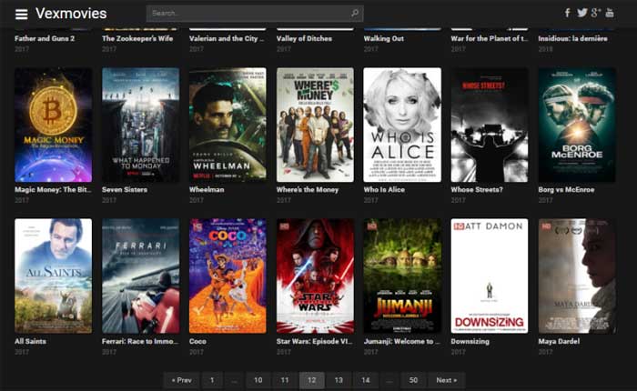The height and width of the screenshot is (391, 637).
Task: Click the Wheelman title text link
Action: tap(207, 190)
